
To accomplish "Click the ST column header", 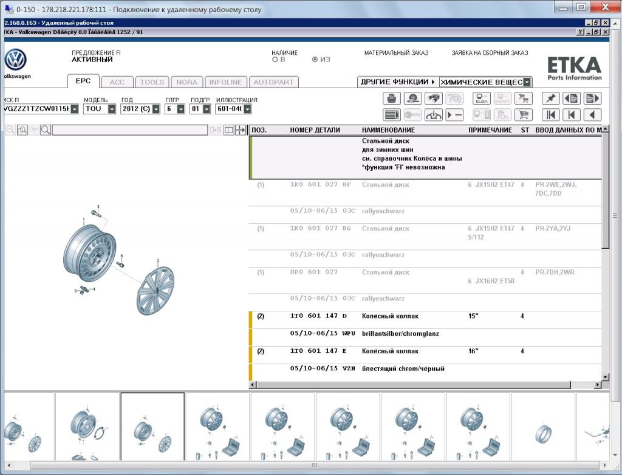I will pyautogui.click(x=525, y=130).
